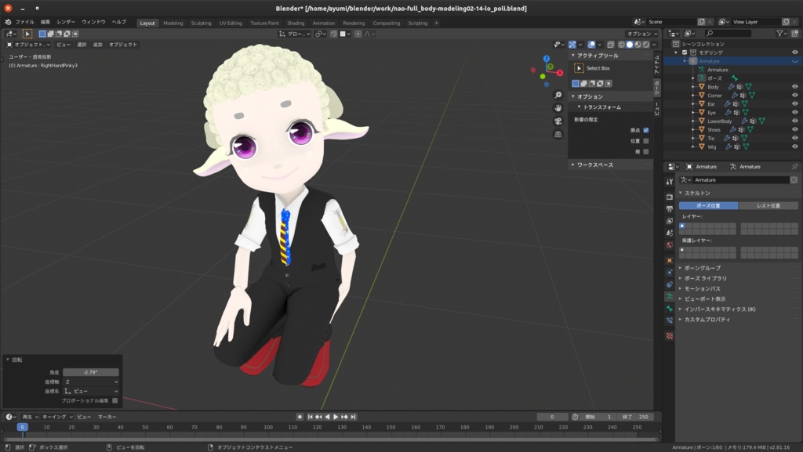The height and width of the screenshot is (452, 803).
Task: Uncheck the 原点 checkbox in Options
Action: (646, 131)
